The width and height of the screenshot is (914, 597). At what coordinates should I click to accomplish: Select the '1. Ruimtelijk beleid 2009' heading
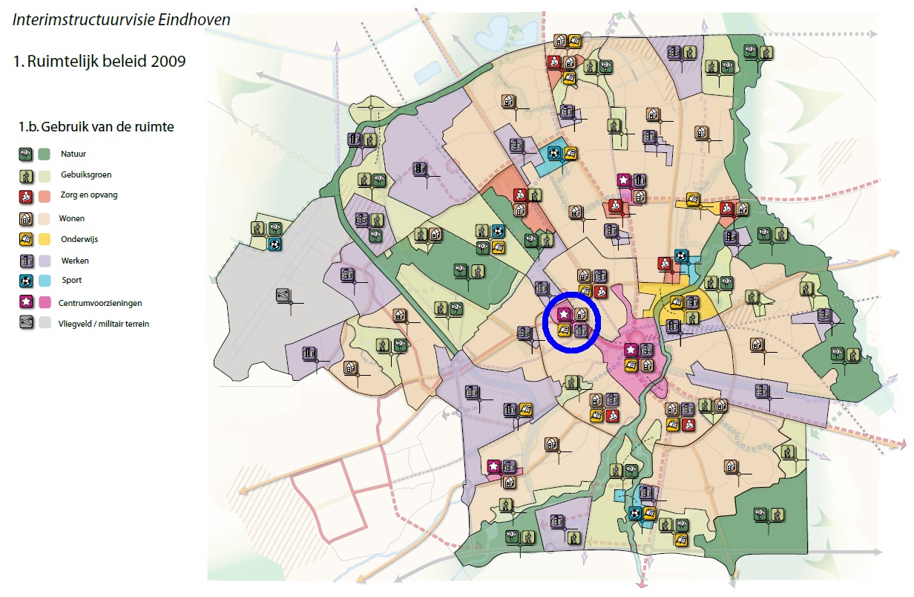(99, 62)
